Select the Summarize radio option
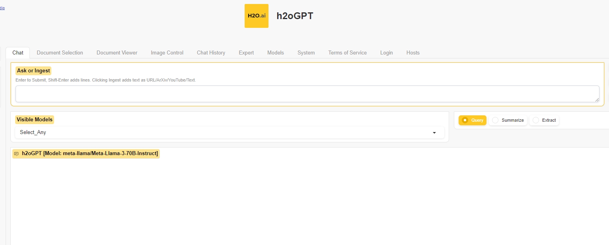The width and height of the screenshot is (609, 245). 495,120
